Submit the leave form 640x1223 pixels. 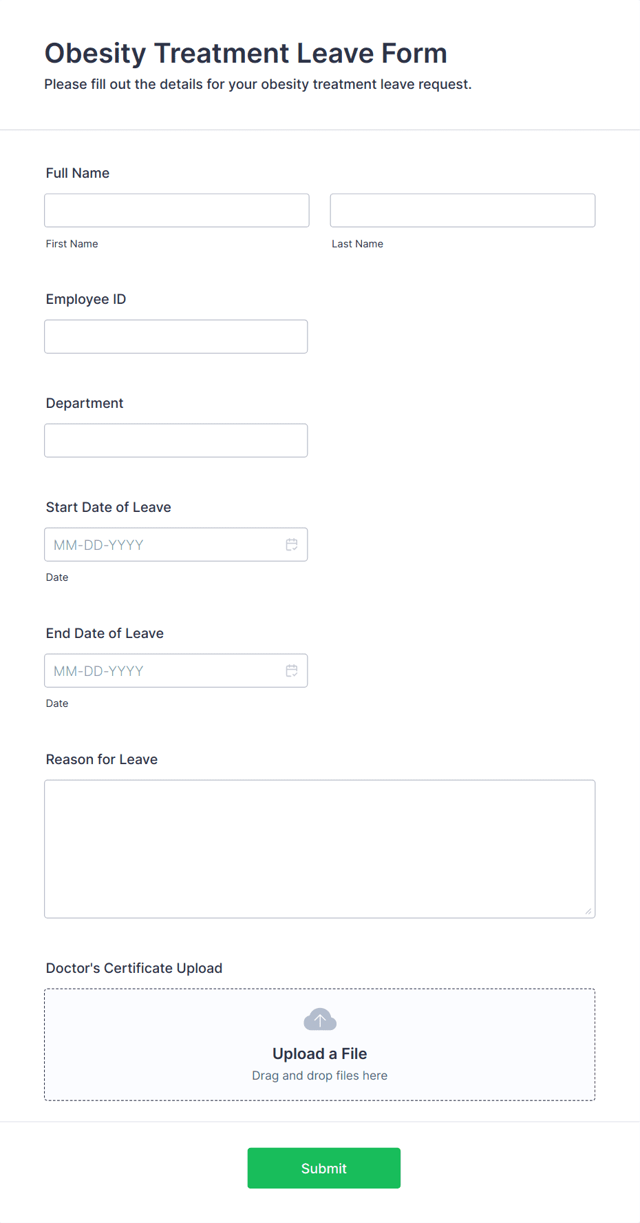pyautogui.click(x=324, y=1168)
